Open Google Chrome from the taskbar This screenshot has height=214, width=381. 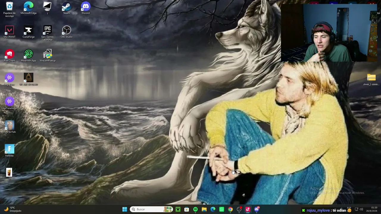click(x=230, y=209)
